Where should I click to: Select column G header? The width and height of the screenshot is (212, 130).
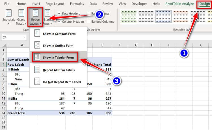(136, 45)
